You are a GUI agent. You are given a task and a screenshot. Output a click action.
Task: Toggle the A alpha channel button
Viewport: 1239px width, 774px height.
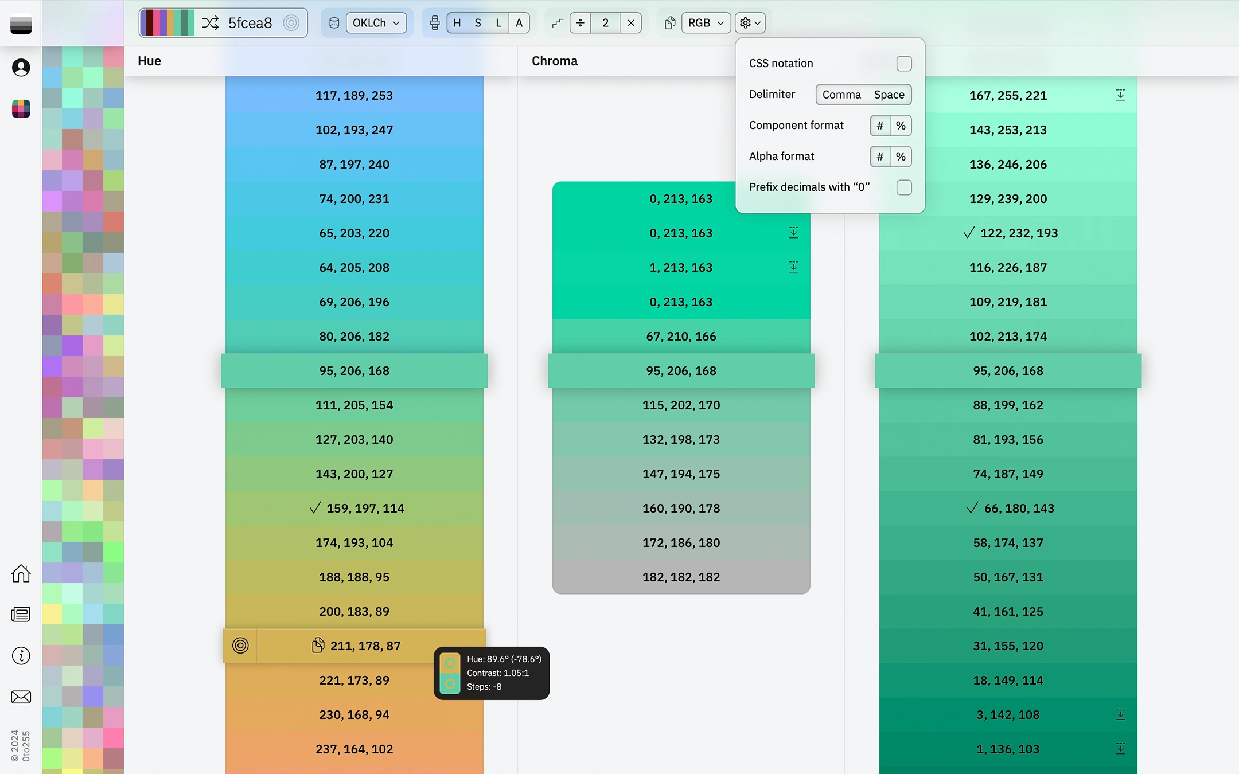(x=519, y=23)
